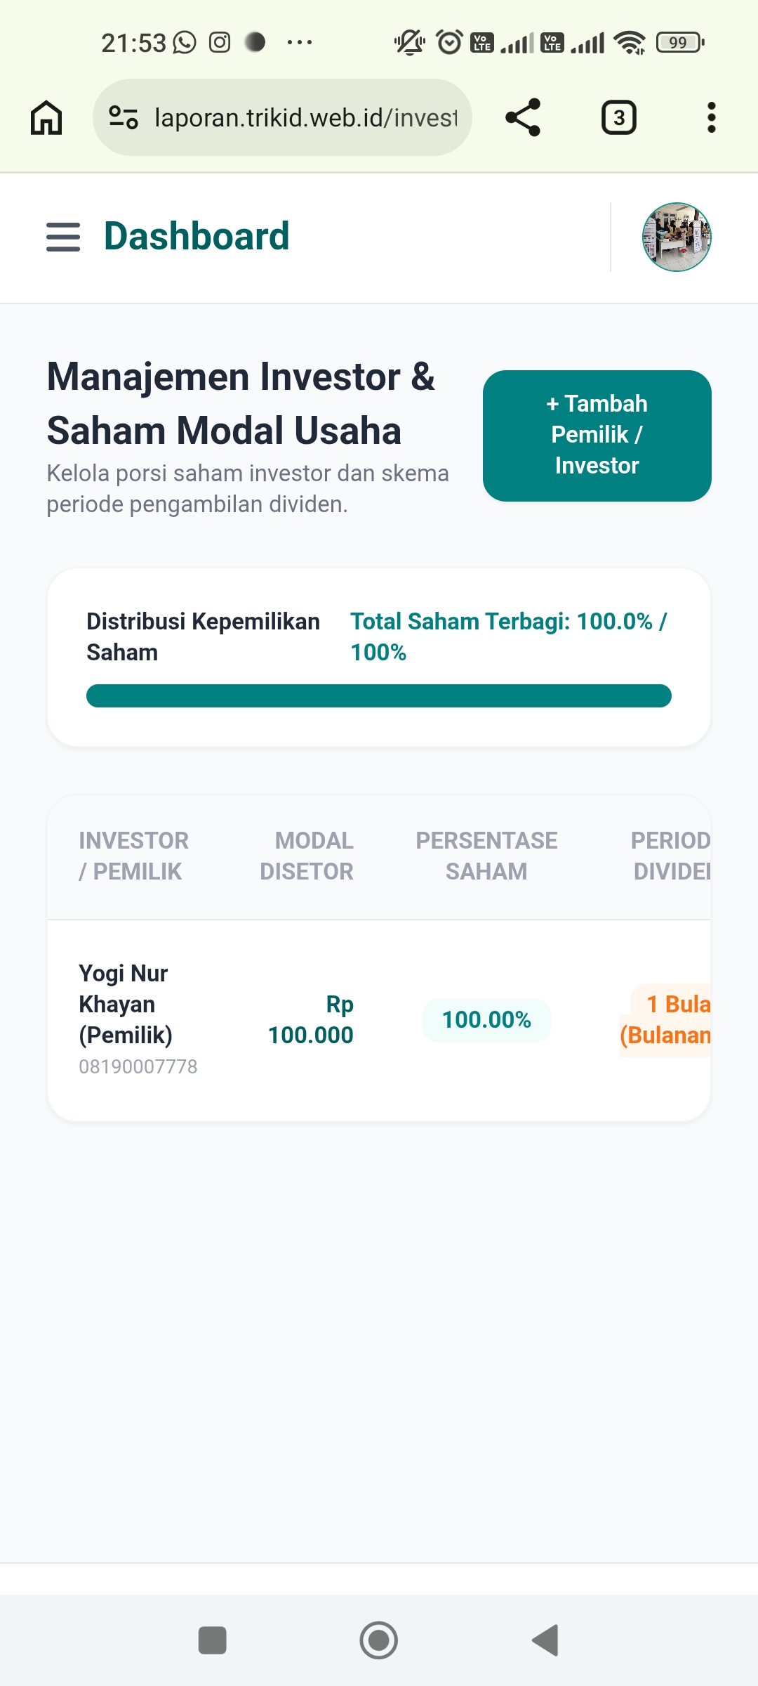Open the tab switcher showing 3 tabs
This screenshot has width=758, height=1686.
point(619,117)
